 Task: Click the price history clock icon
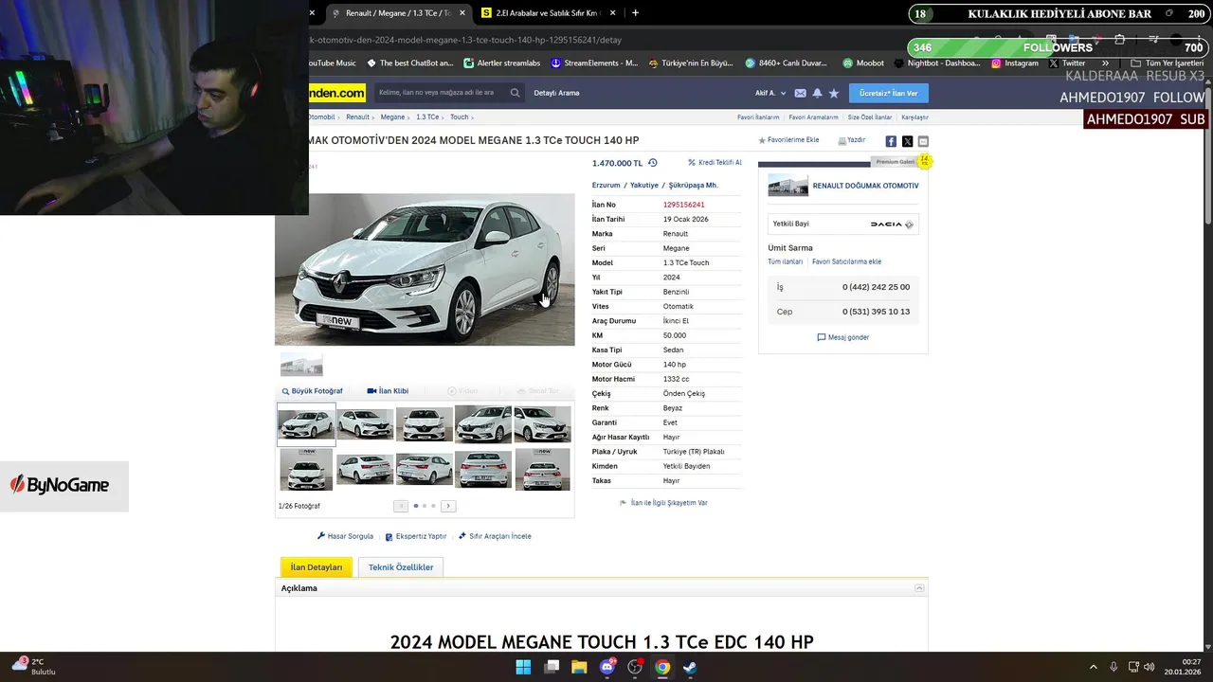click(x=652, y=163)
